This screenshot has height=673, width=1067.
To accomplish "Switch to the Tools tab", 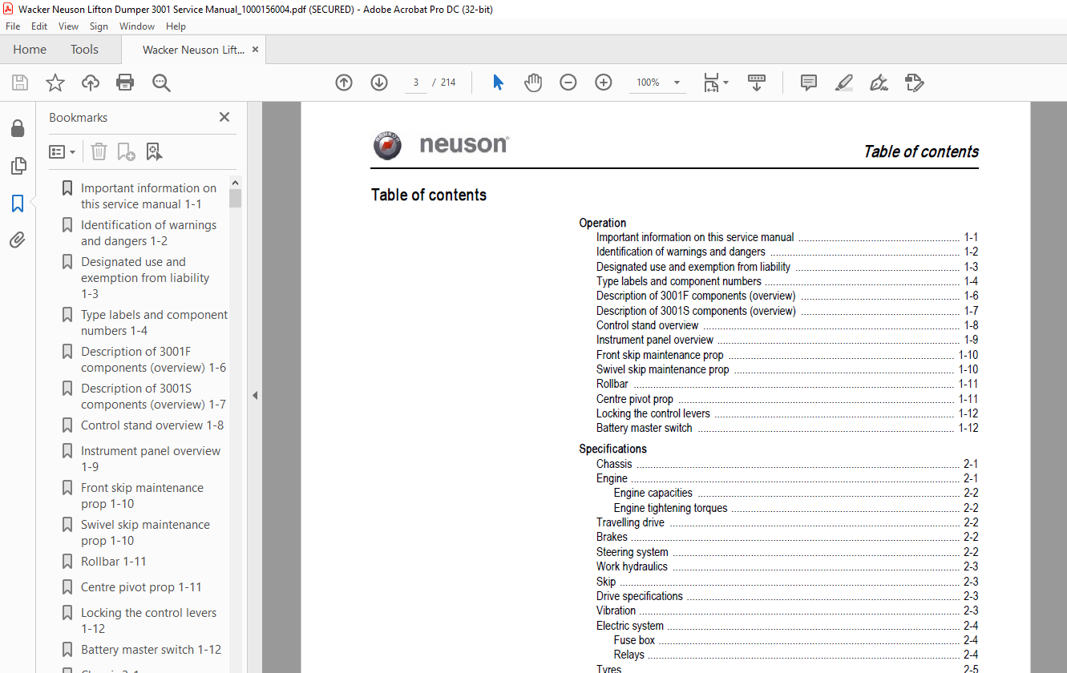I will (84, 50).
